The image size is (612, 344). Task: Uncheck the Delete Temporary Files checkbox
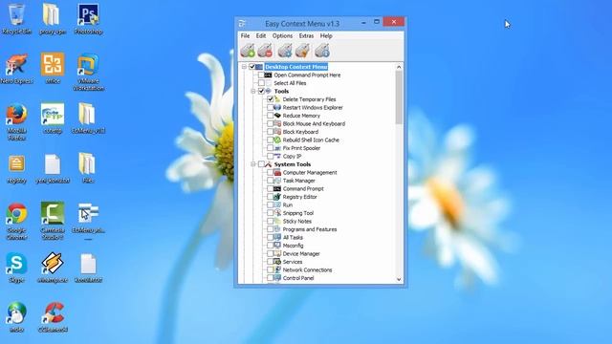point(270,99)
